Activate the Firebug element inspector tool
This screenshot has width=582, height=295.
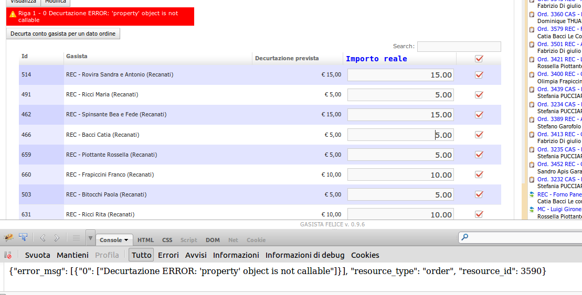pyautogui.click(x=23, y=238)
